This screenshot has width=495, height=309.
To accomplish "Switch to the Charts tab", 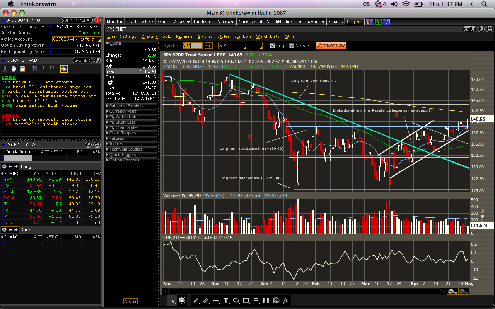I will tap(336, 22).
